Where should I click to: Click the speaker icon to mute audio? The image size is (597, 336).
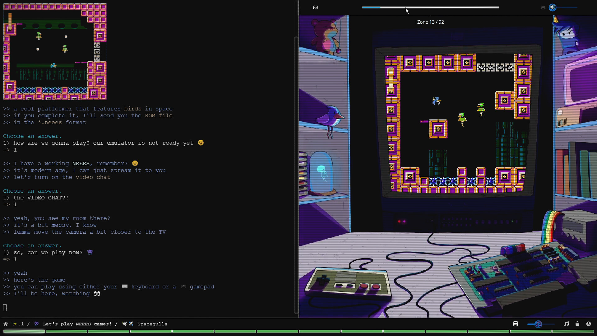[x=553, y=8]
